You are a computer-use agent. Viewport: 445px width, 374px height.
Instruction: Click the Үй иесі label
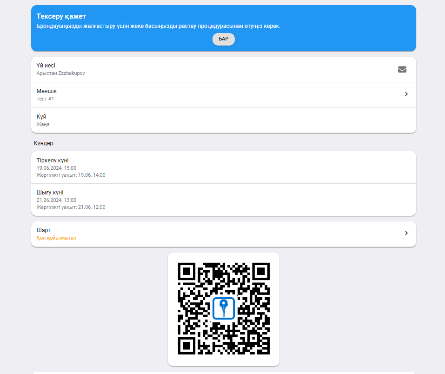[46, 65]
